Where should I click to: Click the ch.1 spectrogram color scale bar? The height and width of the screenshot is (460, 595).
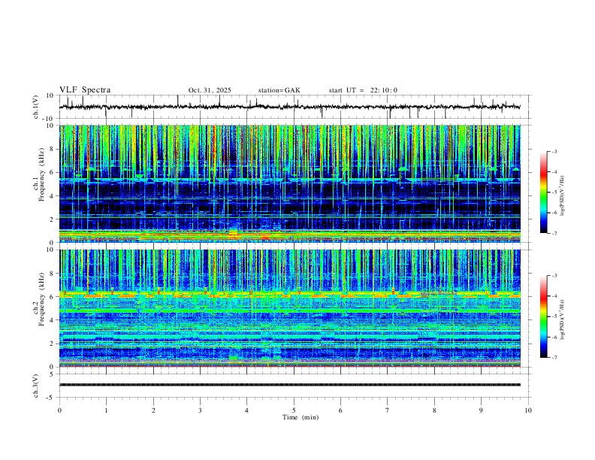544,192
